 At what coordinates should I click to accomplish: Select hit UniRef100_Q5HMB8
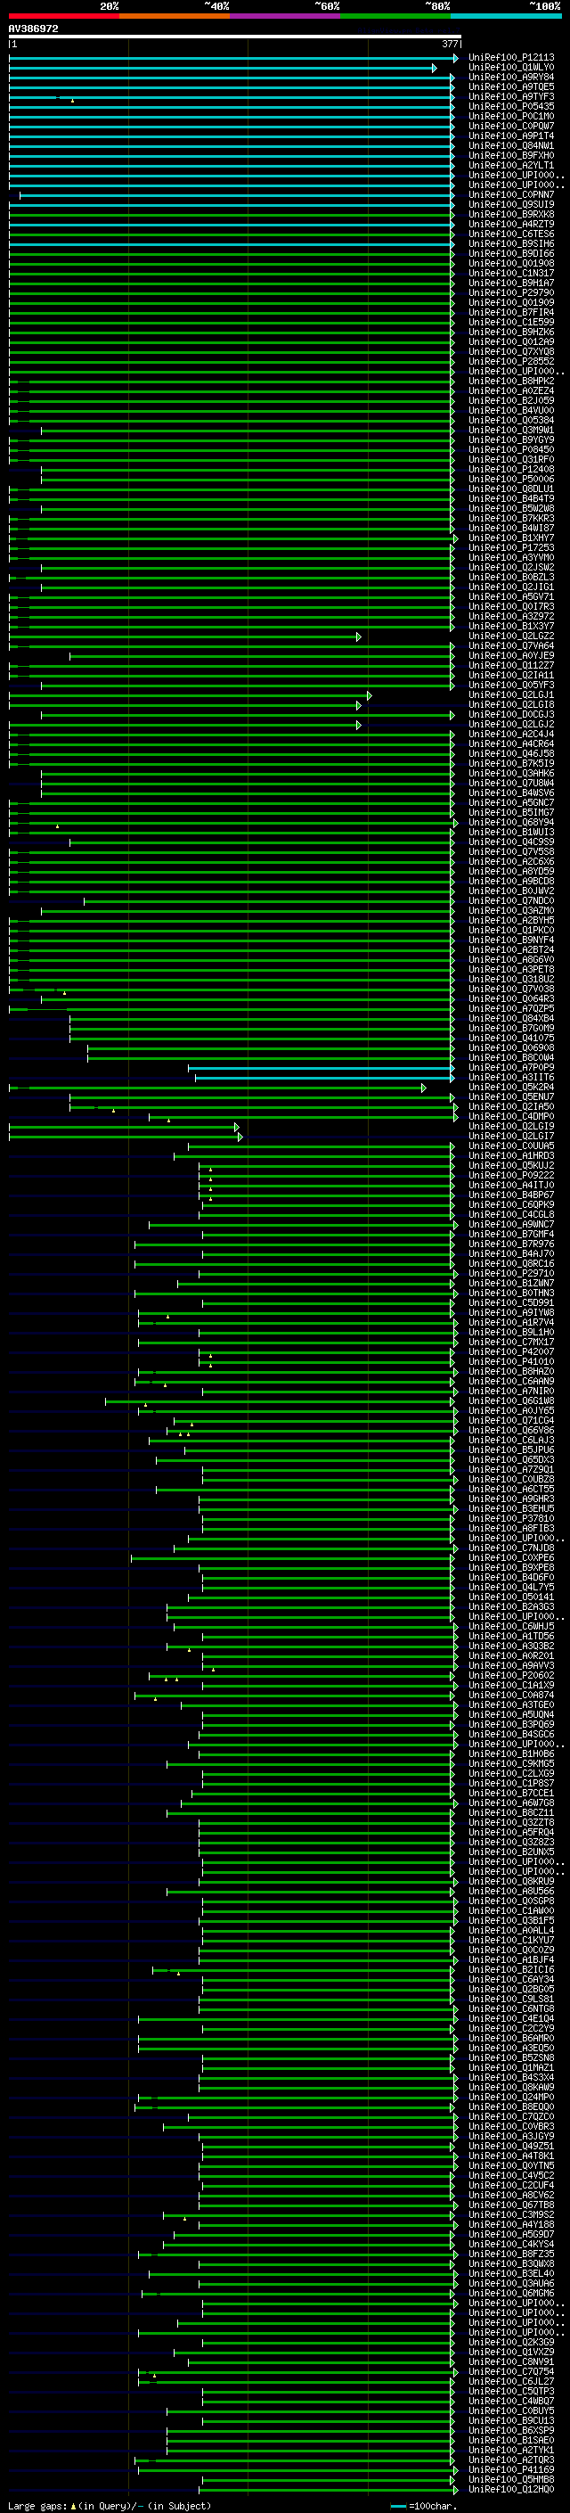(x=511, y=2480)
